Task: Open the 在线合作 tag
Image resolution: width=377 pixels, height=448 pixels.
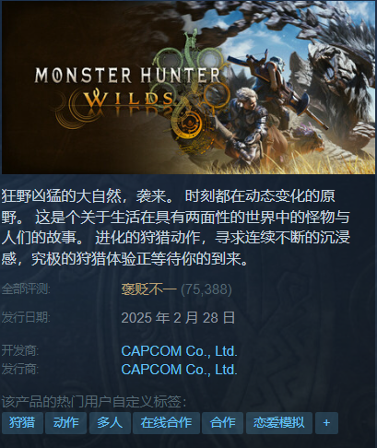Action: [x=166, y=423]
